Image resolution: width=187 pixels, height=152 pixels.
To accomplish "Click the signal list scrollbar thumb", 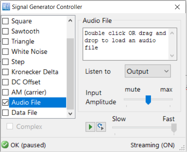I will tap(70, 73).
